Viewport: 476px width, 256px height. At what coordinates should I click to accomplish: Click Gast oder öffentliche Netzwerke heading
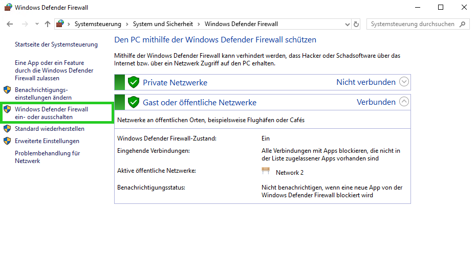coord(200,102)
